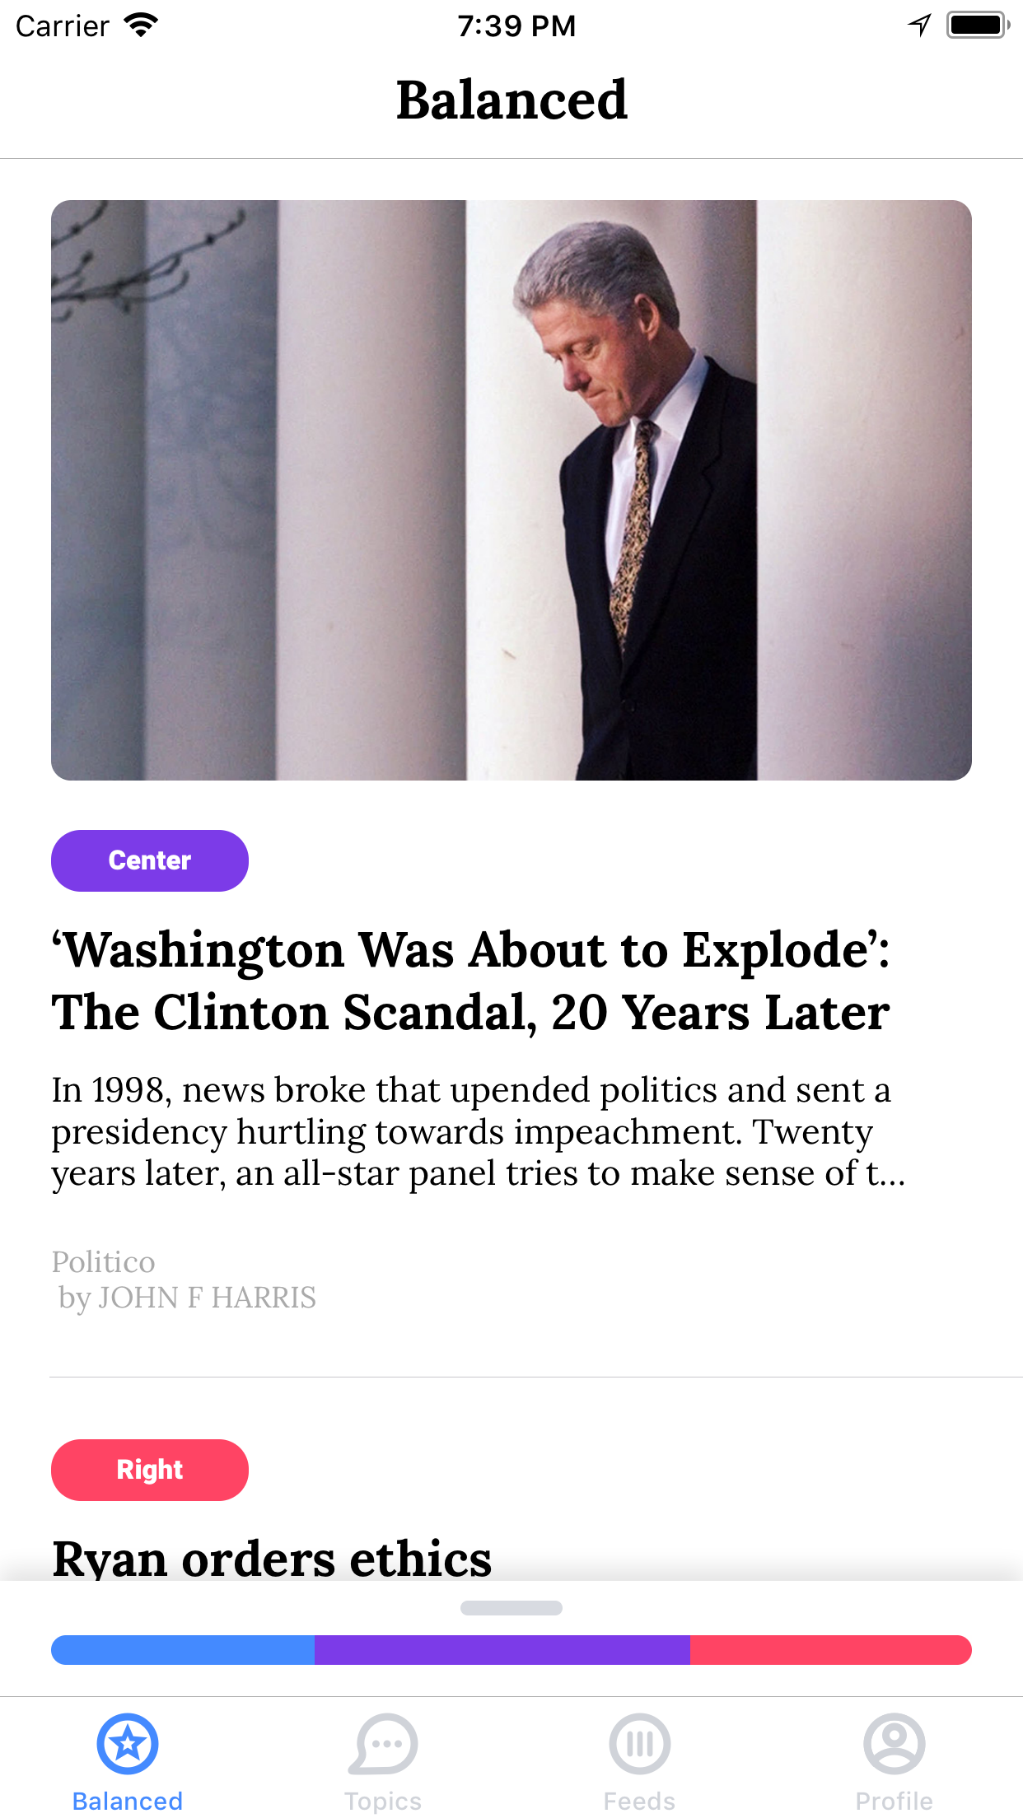
Task: Open Topics via the speech bubble icon
Action: coord(382,1742)
